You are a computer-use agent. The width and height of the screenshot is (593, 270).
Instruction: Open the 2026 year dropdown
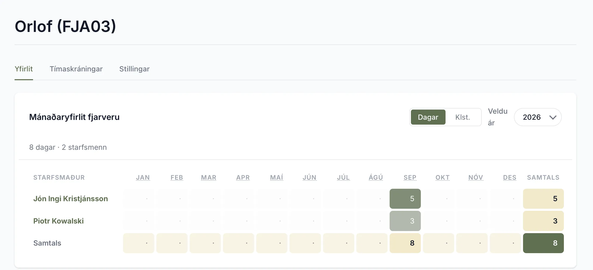click(538, 117)
